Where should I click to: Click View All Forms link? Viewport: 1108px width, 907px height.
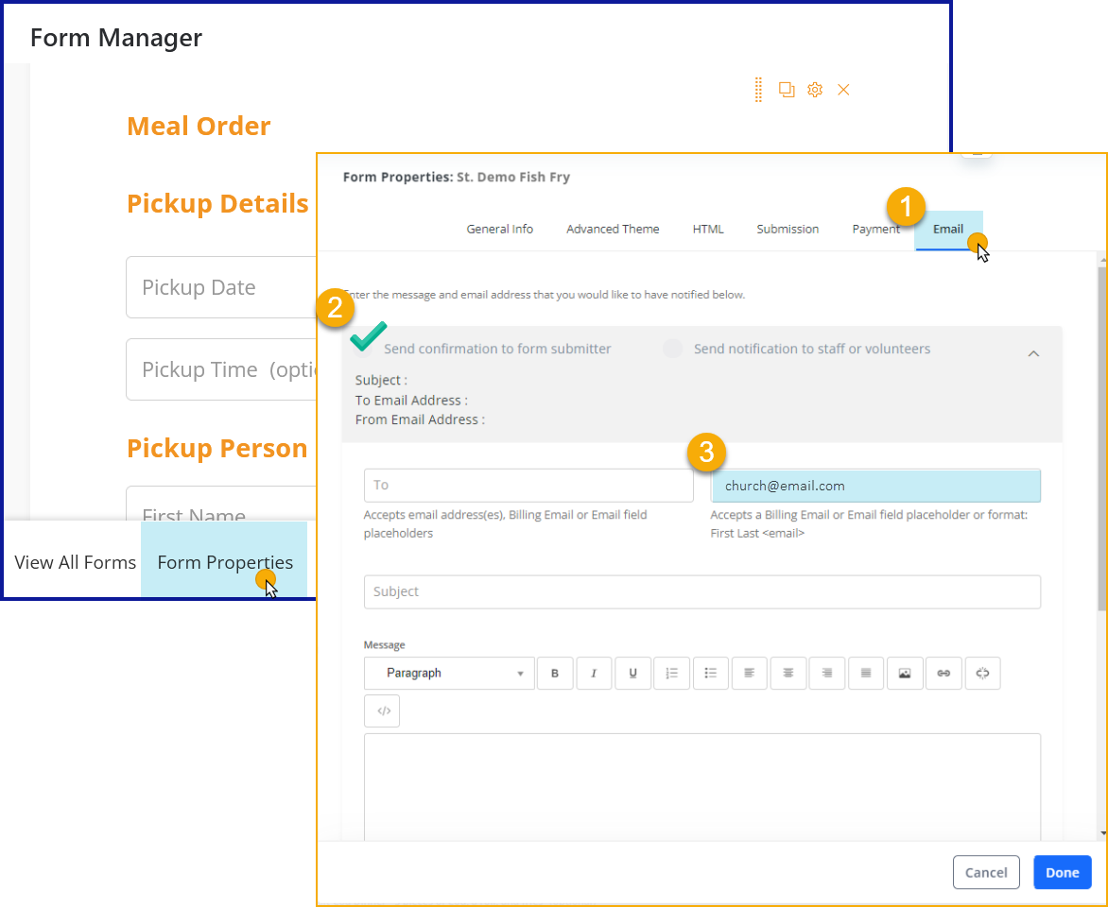(x=76, y=562)
